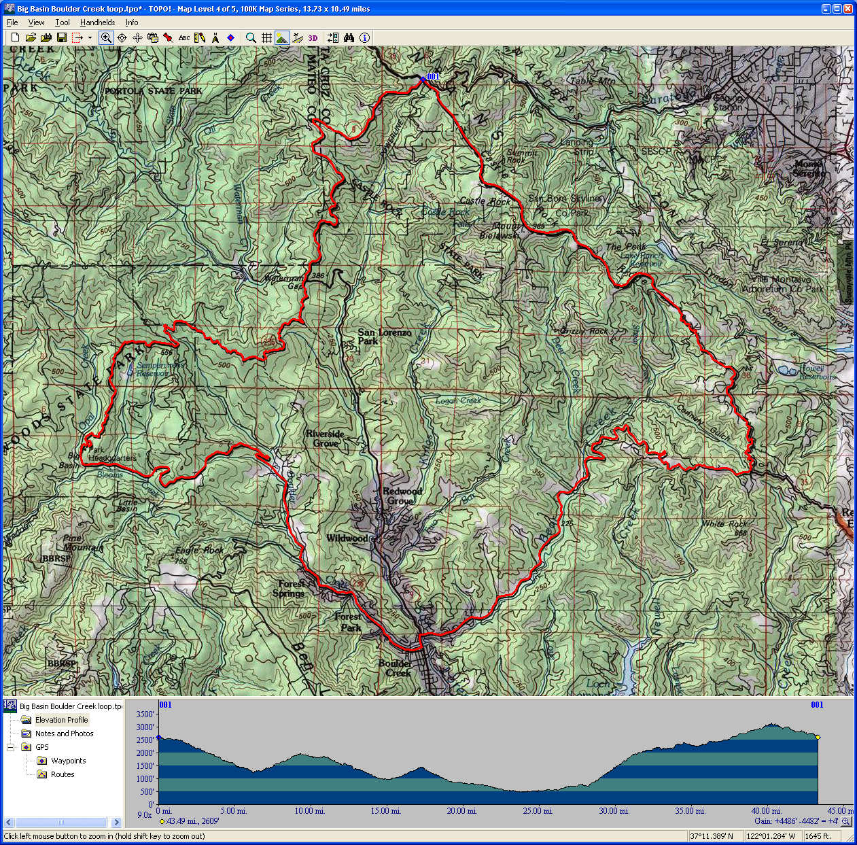Click the Centering crosshair tool
Viewport: 857px width, 845px height.
122,38
